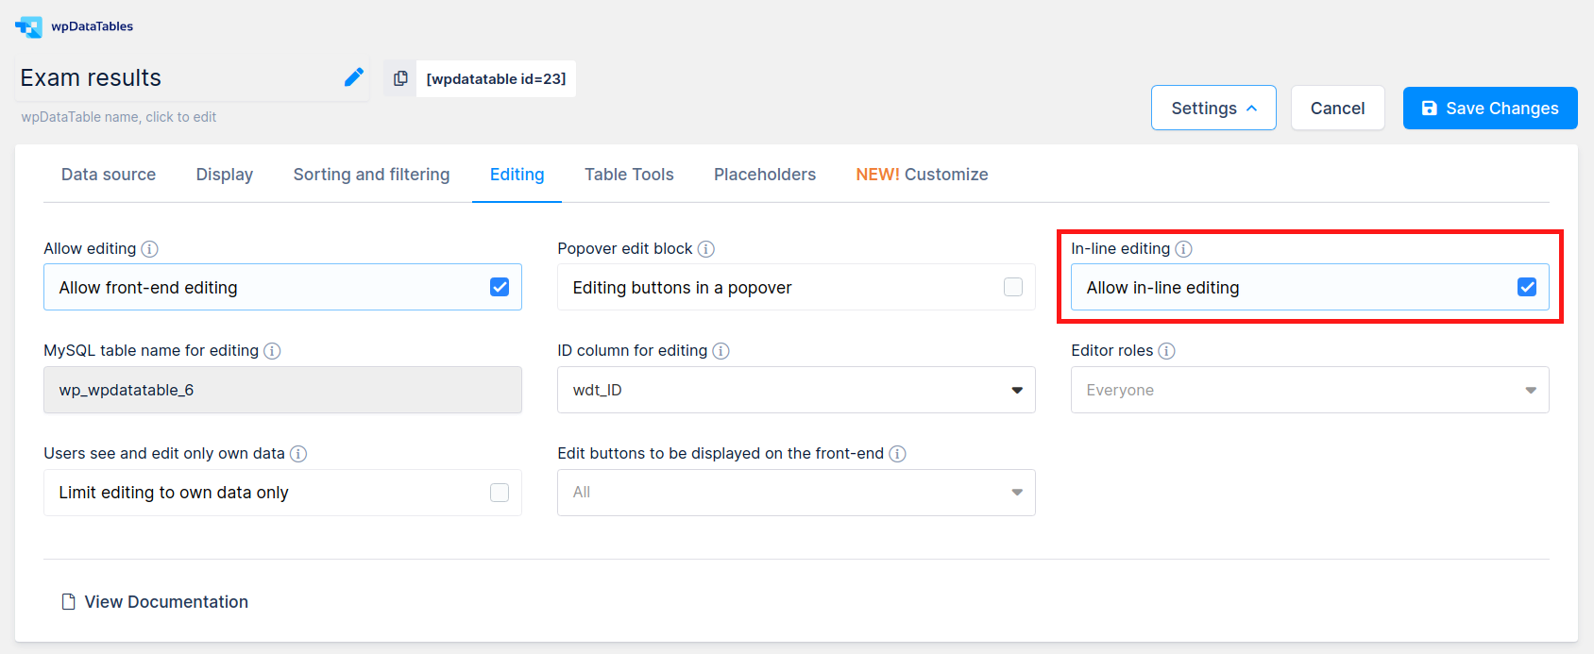The image size is (1594, 654).
Task: Open the Placeholders tab
Action: click(765, 175)
